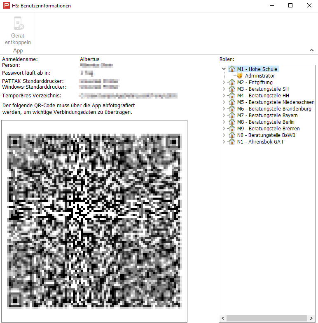Click the house icon for M1 - Hohe Schule
This screenshot has height=323, width=318.
click(231, 69)
